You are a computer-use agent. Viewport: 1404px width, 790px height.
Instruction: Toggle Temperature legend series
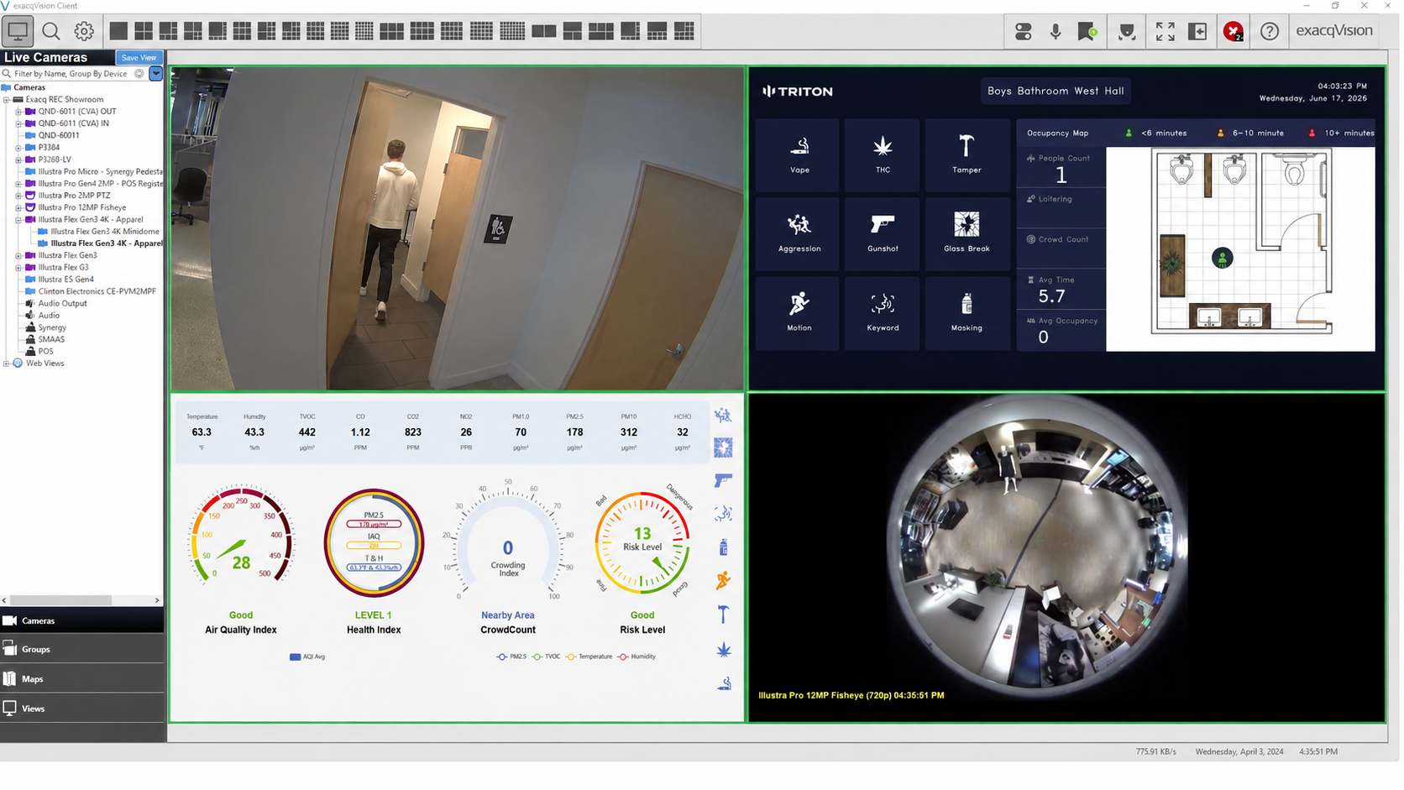point(589,657)
